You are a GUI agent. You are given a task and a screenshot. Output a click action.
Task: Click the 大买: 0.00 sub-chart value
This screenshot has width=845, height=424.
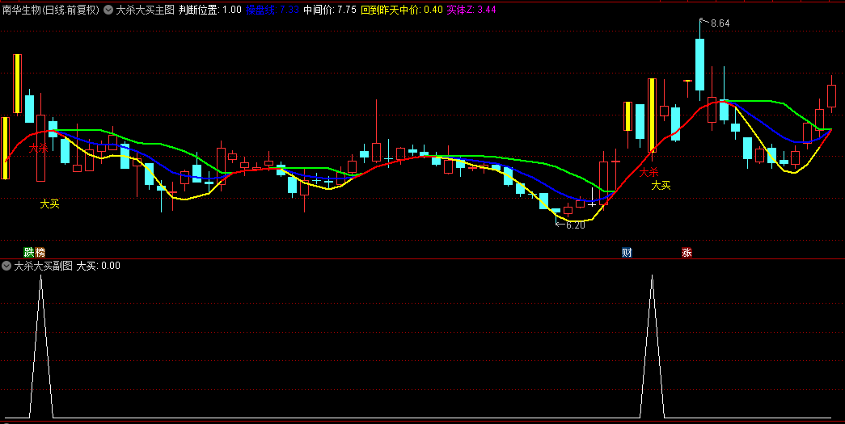coord(99,266)
